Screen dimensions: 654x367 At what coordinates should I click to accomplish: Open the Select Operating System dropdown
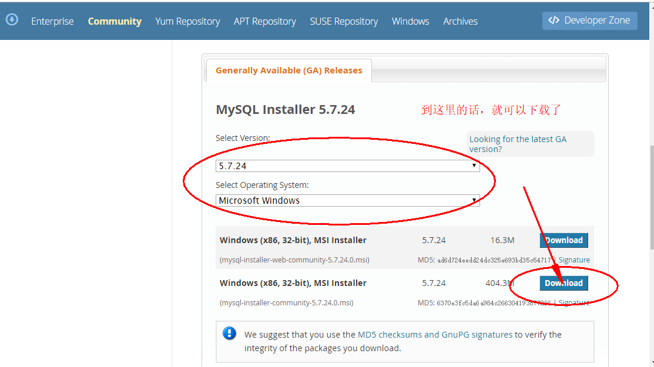tap(347, 200)
